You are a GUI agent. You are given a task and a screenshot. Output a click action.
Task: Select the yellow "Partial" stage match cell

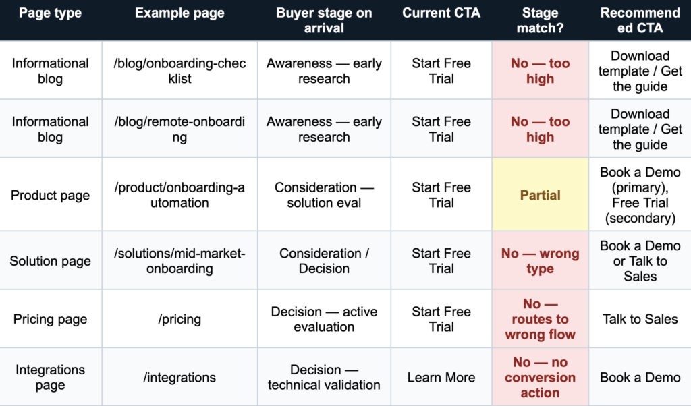540,195
